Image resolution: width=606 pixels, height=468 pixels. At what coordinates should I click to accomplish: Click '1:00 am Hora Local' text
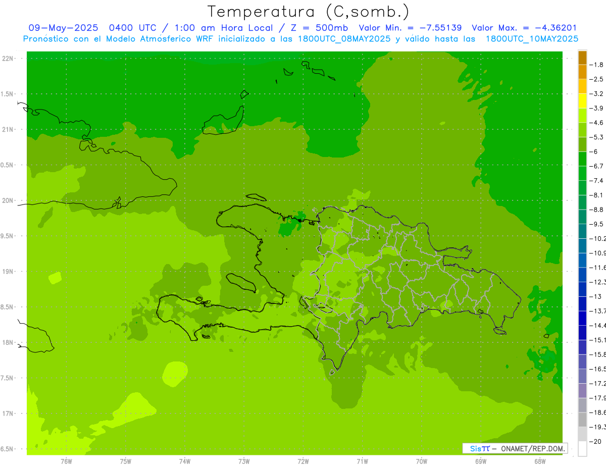point(223,28)
